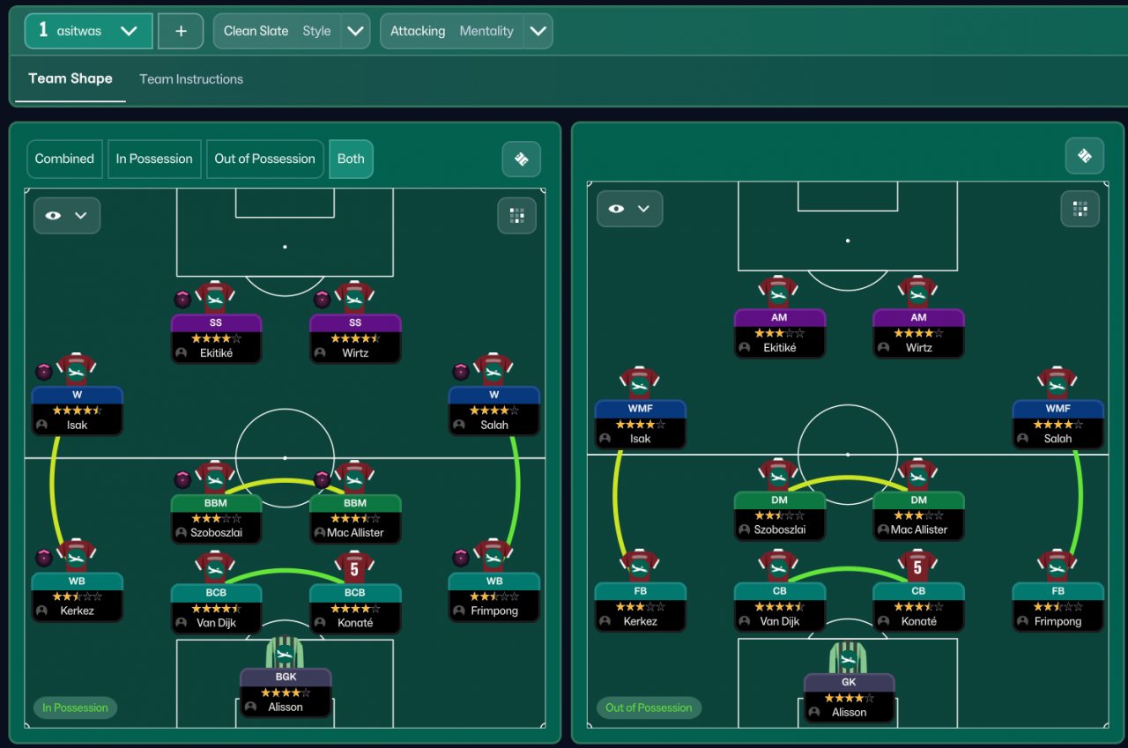Image resolution: width=1128 pixels, height=748 pixels.
Task: Open grid icon on the Out of Possession pitch
Action: coord(1080,209)
